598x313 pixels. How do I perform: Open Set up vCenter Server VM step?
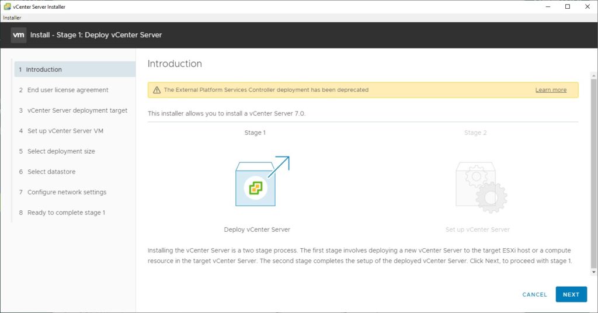[65, 131]
